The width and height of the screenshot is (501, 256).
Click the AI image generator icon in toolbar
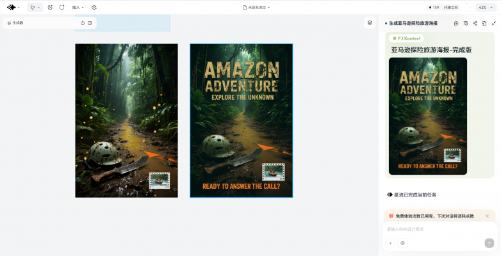click(x=50, y=7)
